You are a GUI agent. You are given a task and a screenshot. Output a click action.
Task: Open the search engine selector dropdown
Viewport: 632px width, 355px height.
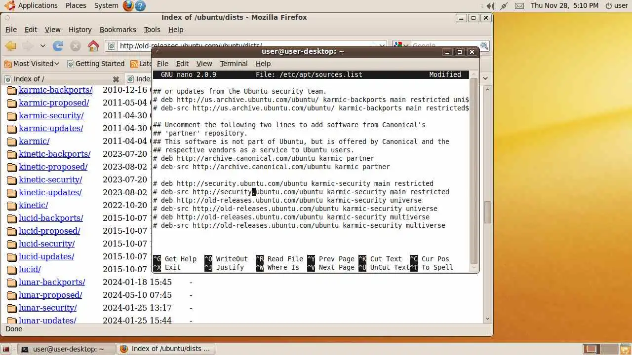point(400,46)
